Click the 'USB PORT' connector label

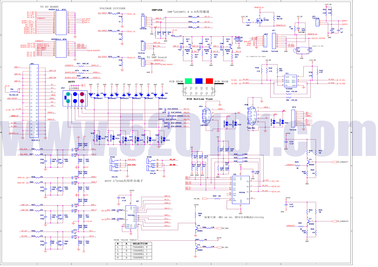[x=204, y=125]
